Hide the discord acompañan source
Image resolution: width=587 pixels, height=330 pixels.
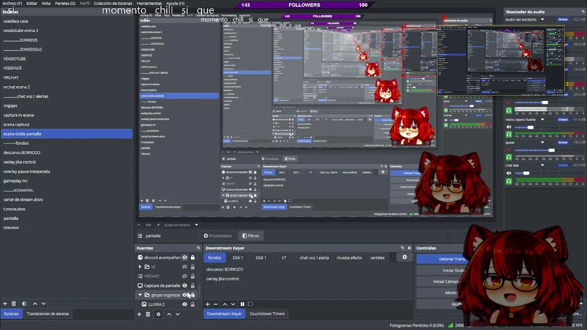click(x=185, y=258)
